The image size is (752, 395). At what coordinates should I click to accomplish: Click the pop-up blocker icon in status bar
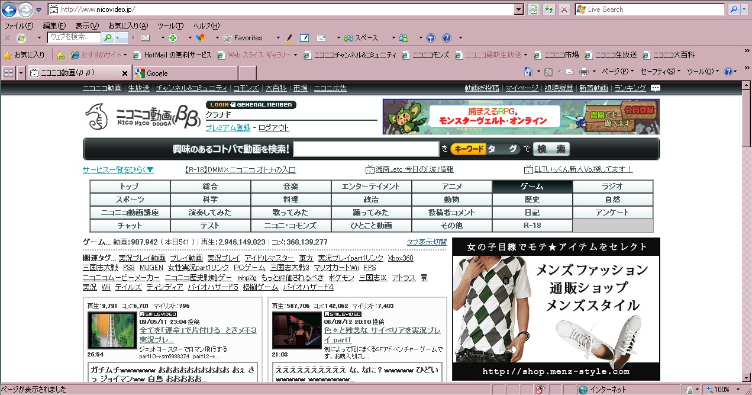pyautogui.click(x=540, y=390)
